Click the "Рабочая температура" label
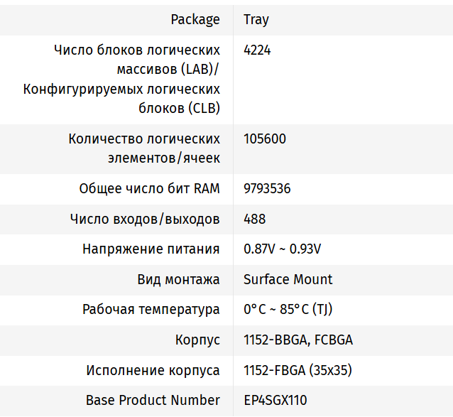This screenshot has width=453, height=417. [151, 310]
